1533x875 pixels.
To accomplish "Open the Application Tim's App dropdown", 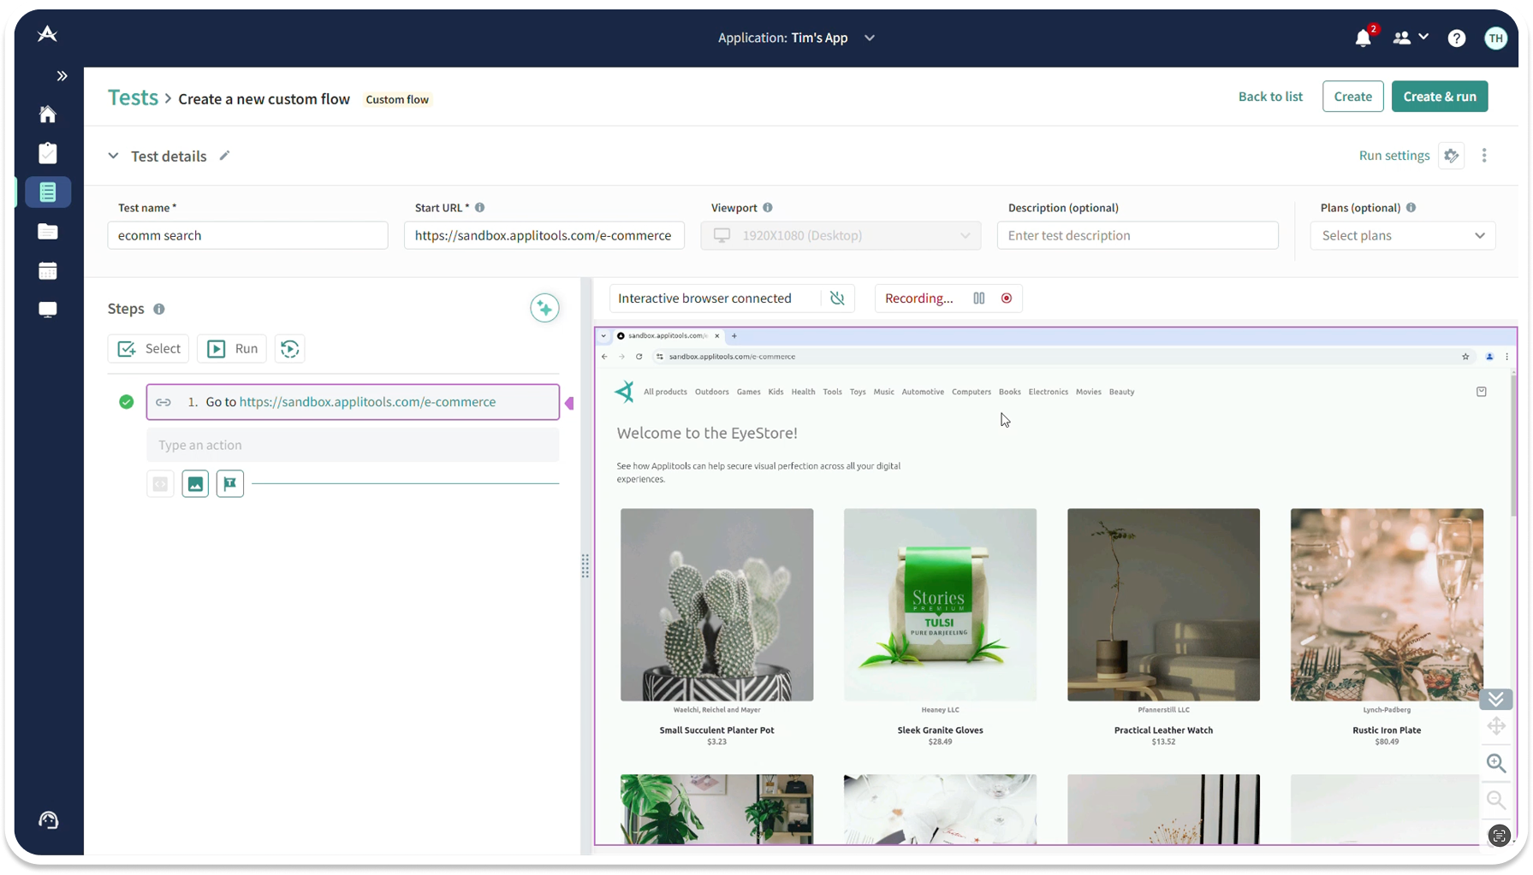I will coord(796,38).
